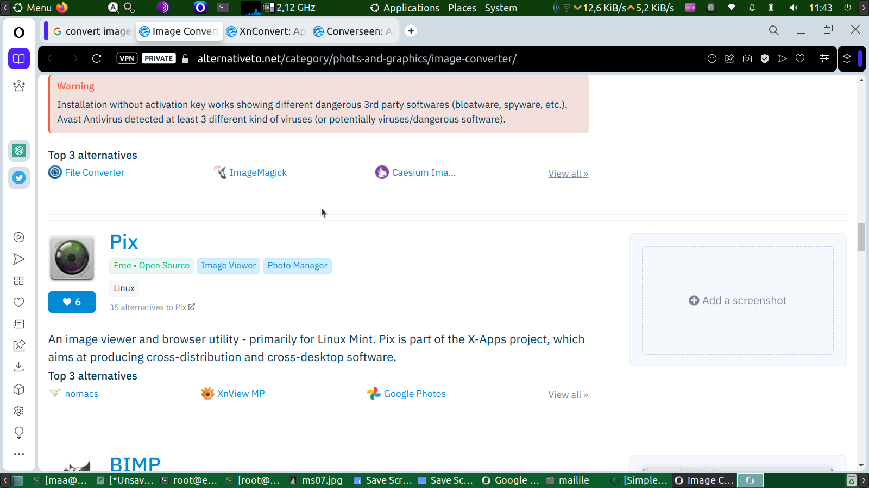This screenshot has width=869, height=488.
Task: Search open tabs with the magnifier icon
Action: tap(774, 30)
